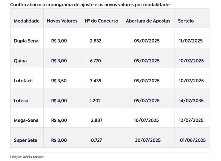Click contest number 6.770
Image resolution: width=221 pixels, height=161 pixels.
click(x=96, y=61)
